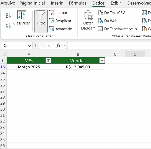The image size is (151, 149).
Task: Open the Obter Dados dropdown
Action: 88,20
